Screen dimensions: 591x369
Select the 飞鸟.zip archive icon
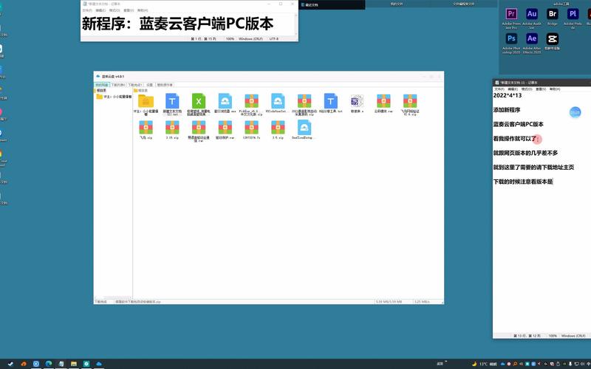(x=146, y=127)
